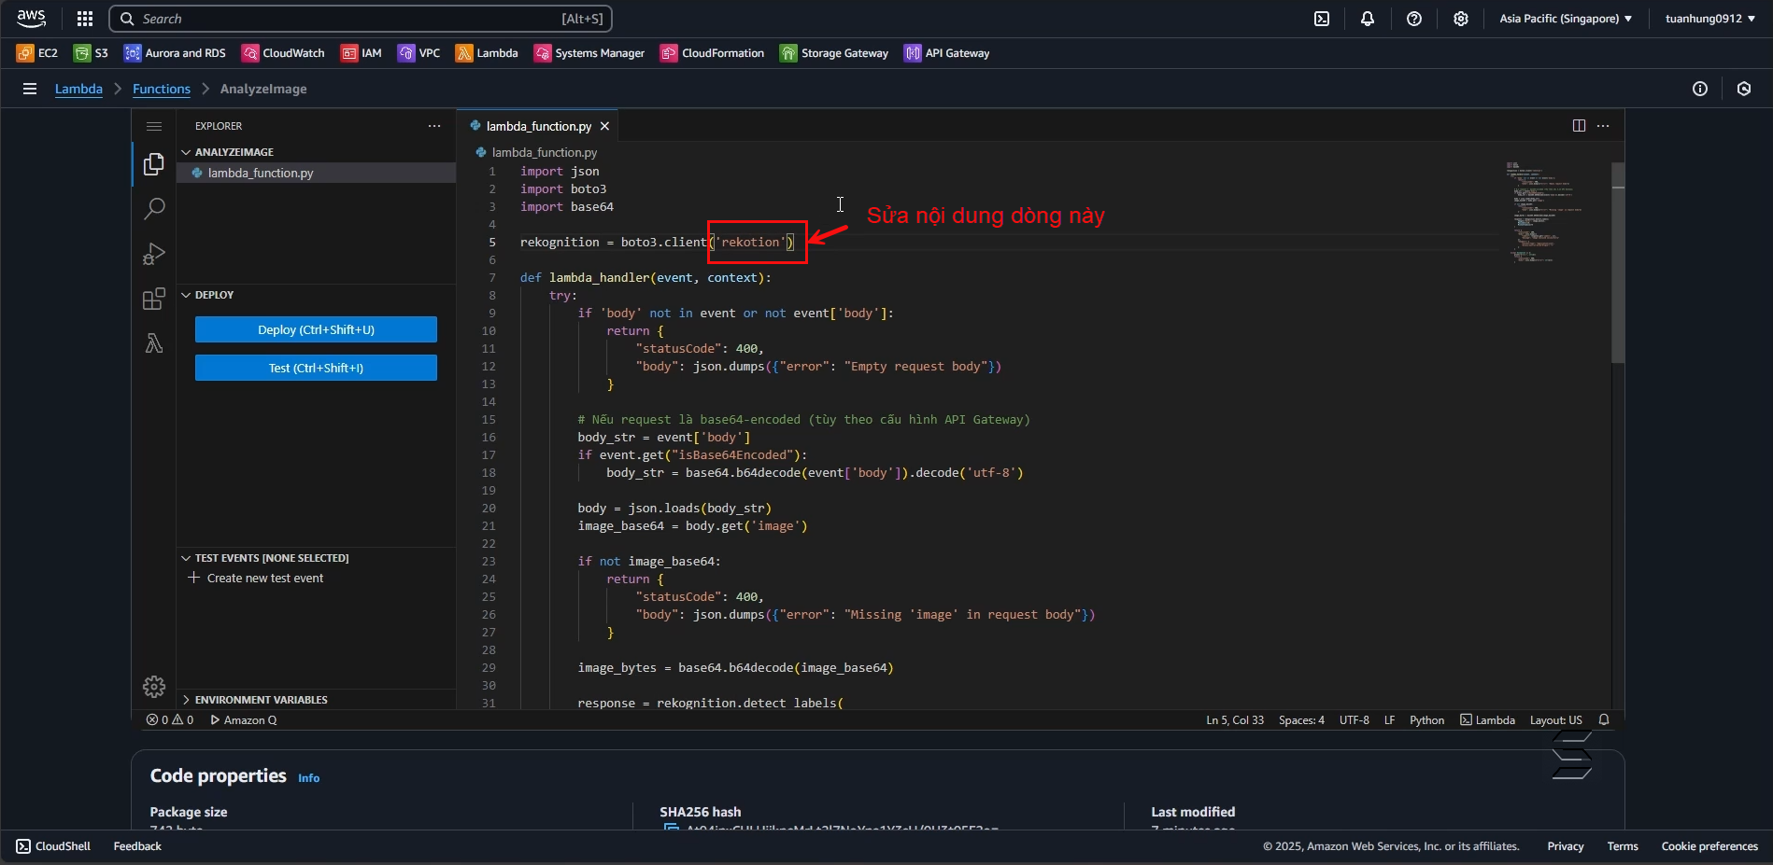Open the Lambda icon in activity bar
The width and height of the screenshot is (1773, 865).
pos(154,343)
